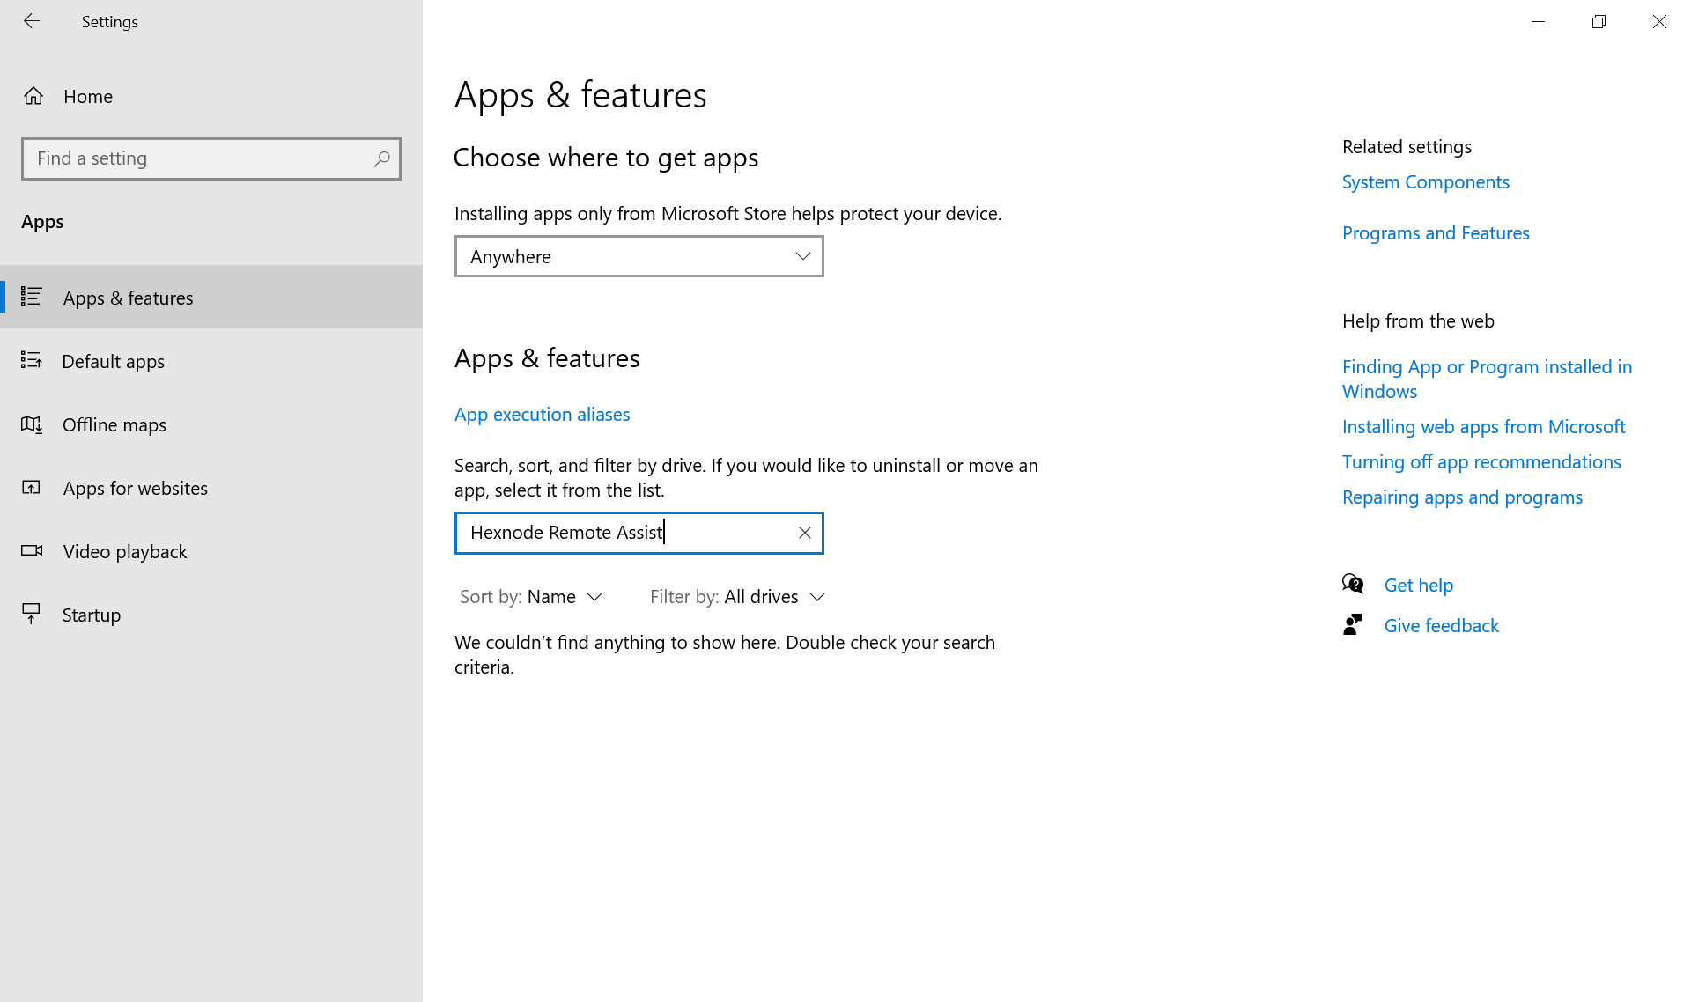This screenshot has height=1002, width=1691.
Task: Open Startup settings via its icon
Action: pos(32,614)
